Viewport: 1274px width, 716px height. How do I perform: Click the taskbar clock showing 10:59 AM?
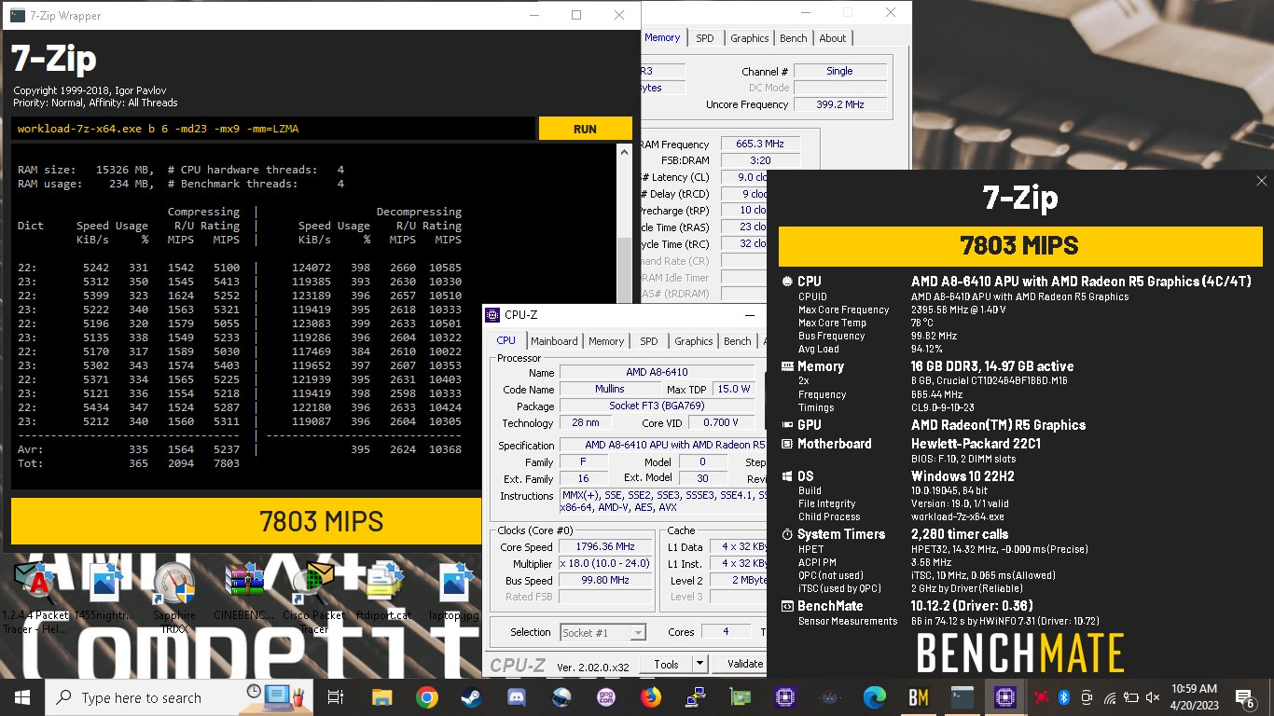pyautogui.click(x=1193, y=697)
